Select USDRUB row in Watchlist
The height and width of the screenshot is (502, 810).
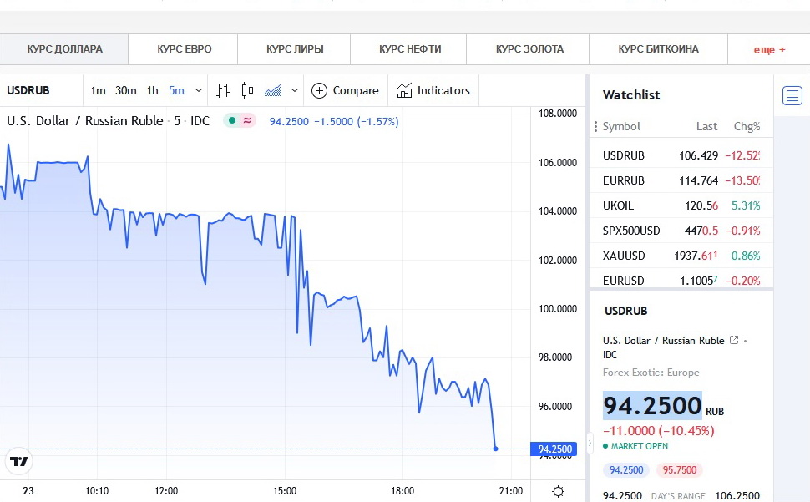point(681,155)
